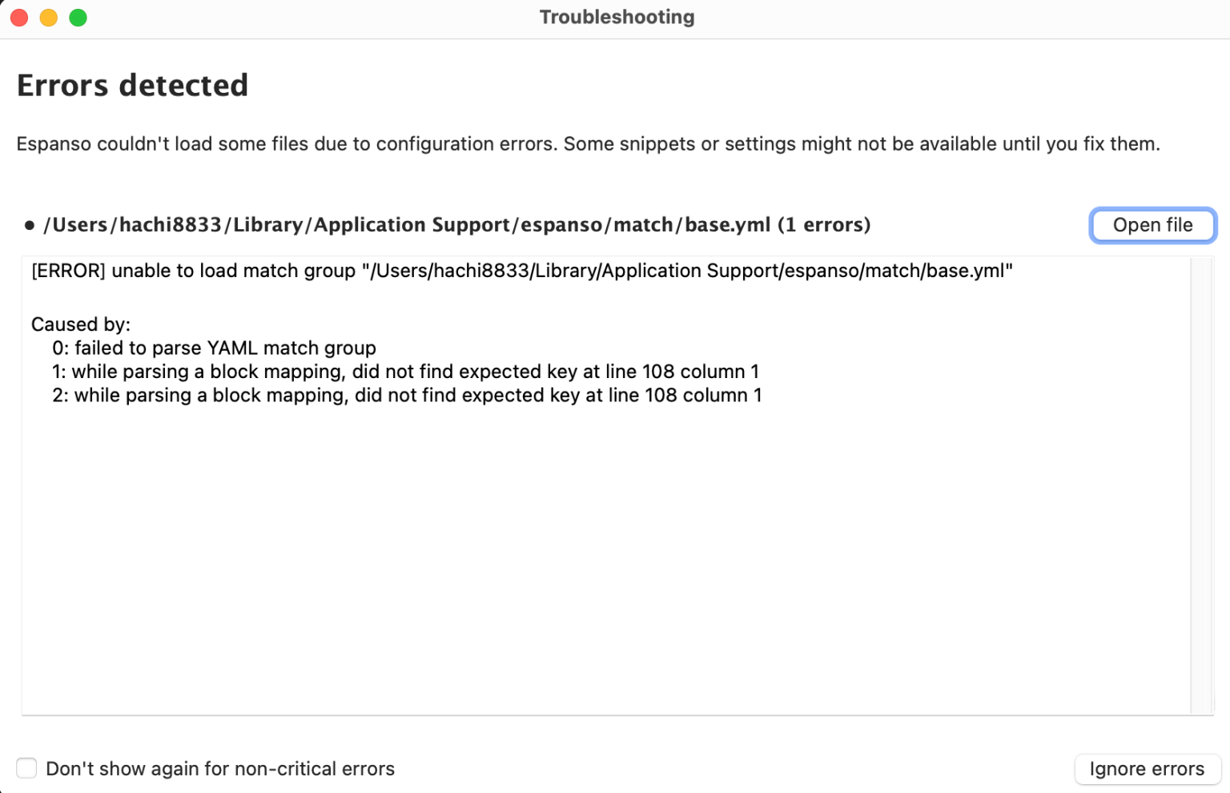This screenshot has height=793, width=1230.
Task: Enable Don't show again checkbox
Action: point(26,768)
